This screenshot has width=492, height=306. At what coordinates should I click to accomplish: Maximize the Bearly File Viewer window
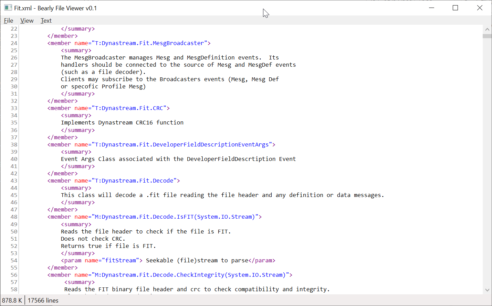pos(455,8)
